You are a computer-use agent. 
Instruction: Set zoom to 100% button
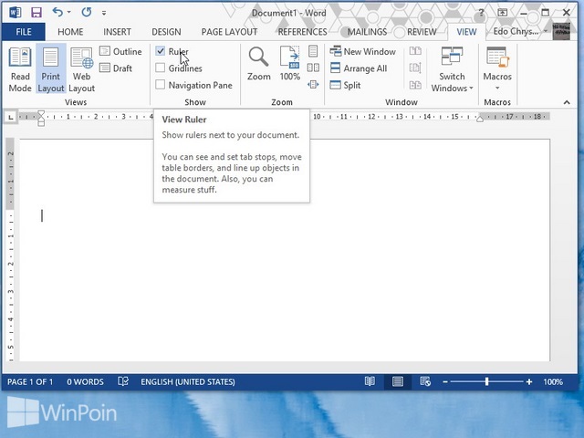coord(290,64)
